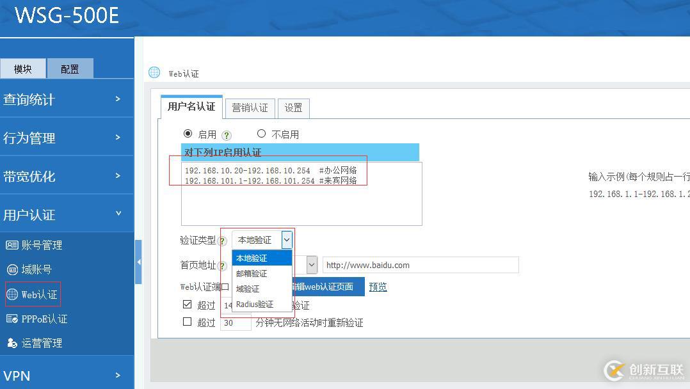Click the help icon next to 首页地址
Viewport: 690px width, 389px height.
[221, 265]
